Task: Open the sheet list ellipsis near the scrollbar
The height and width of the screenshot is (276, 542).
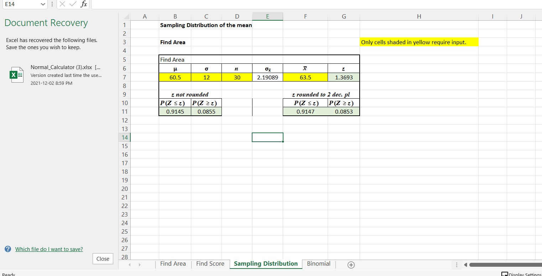Action: (457, 265)
